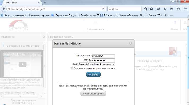
Task: Click Правовая информация footer link
Action: 23,100
